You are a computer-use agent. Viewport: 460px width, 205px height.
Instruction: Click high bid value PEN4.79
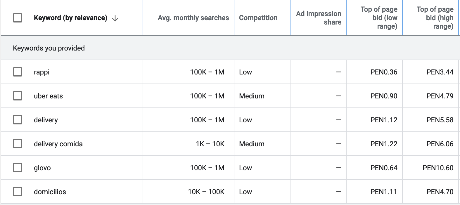[440, 96]
